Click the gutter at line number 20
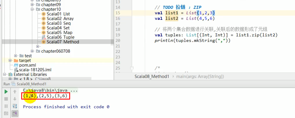 point(118,41)
